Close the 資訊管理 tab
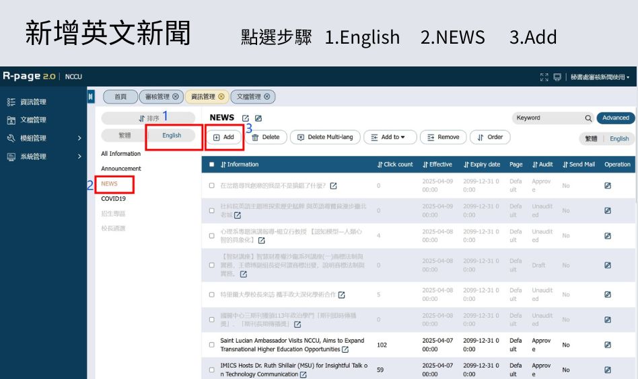This screenshot has height=379, width=638. coord(221,97)
